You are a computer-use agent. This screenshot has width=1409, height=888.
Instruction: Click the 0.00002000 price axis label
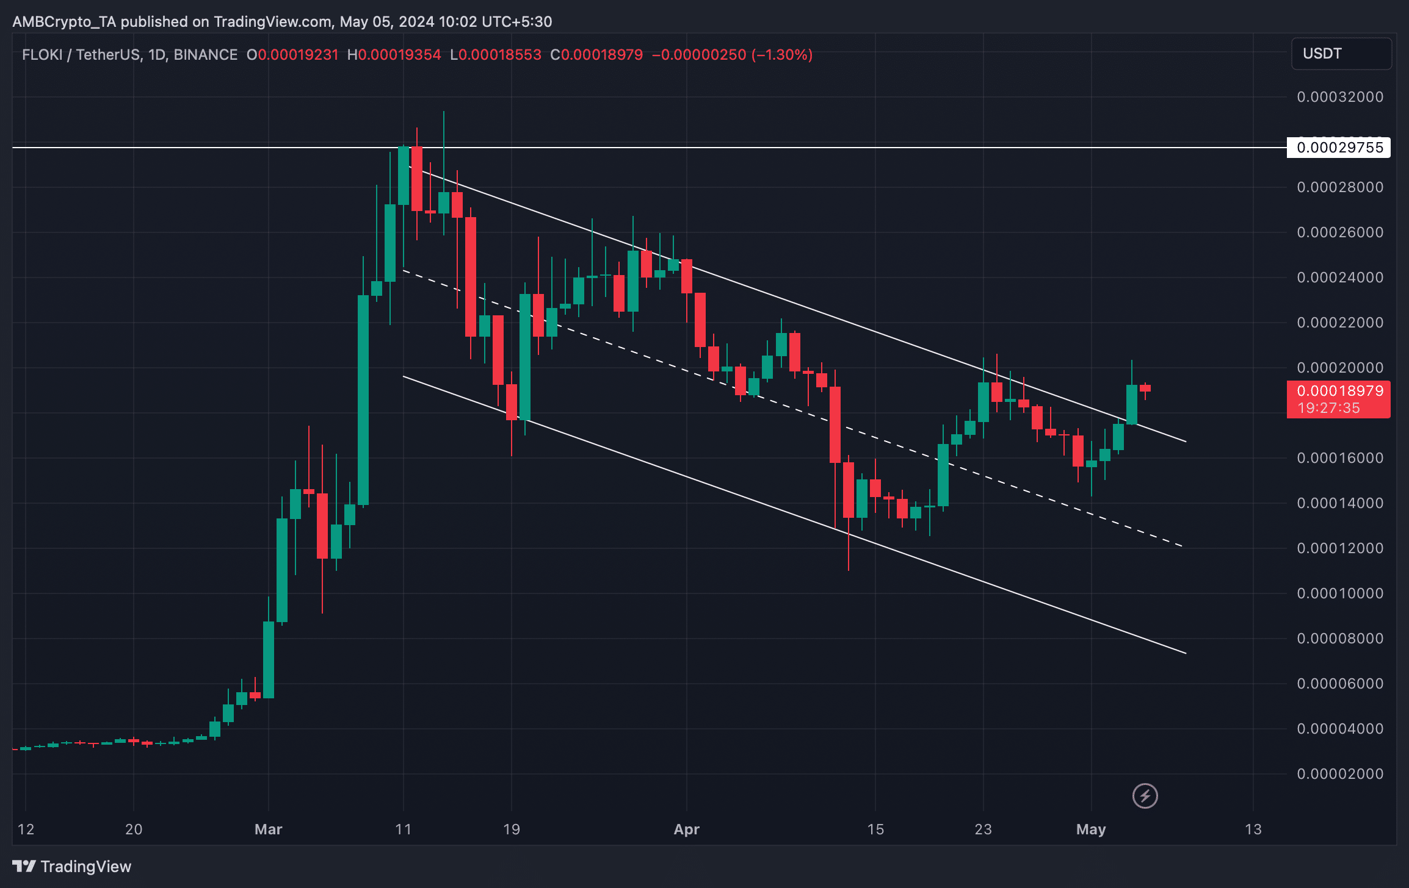click(x=1340, y=774)
